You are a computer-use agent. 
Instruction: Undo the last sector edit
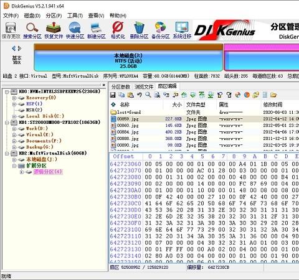140,95
